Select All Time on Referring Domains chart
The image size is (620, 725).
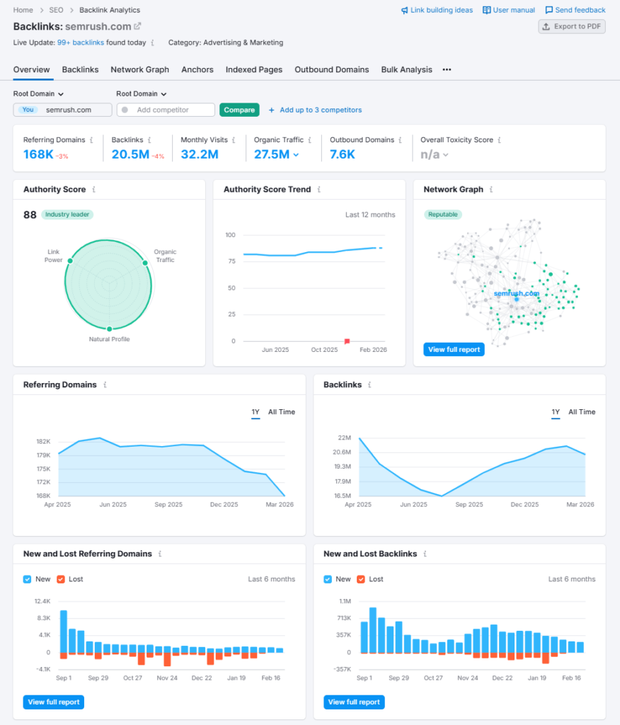[282, 412]
